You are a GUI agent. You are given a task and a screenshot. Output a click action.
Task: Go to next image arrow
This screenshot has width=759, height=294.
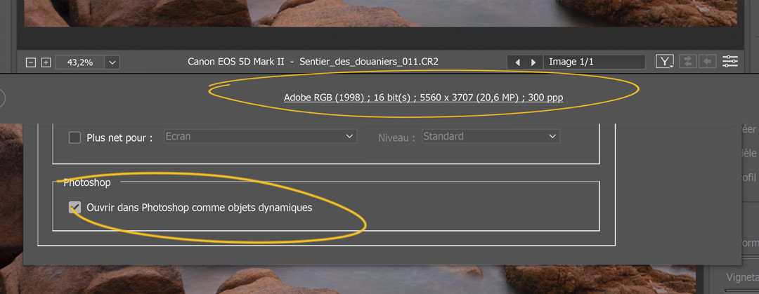point(533,62)
